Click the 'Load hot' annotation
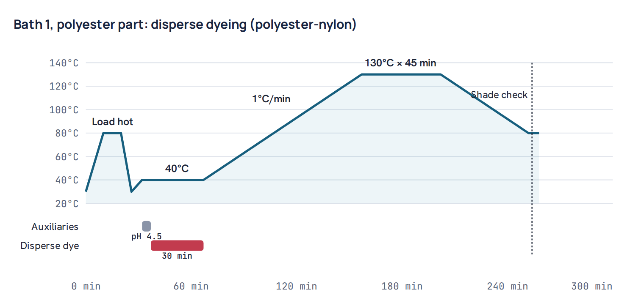The width and height of the screenshot is (644, 306). click(112, 122)
